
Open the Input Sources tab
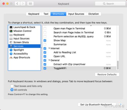click(x=76, y=14)
